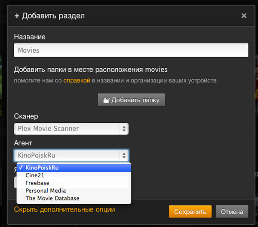The height and width of the screenshot is (227, 258).
Task: Focus the Название text field containing Movies
Action: pos(131,50)
